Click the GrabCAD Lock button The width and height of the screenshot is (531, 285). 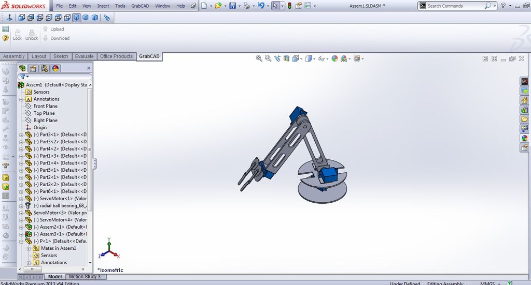(x=17, y=35)
